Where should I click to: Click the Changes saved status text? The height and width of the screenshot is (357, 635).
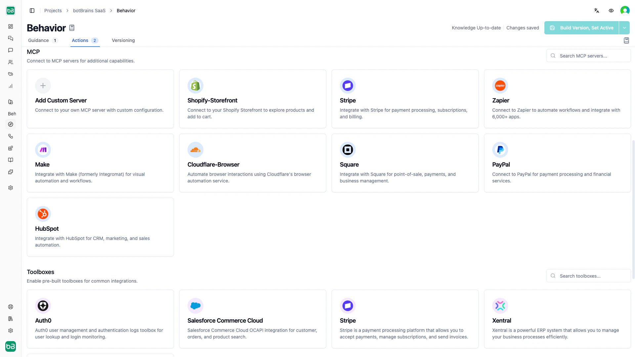pos(523,28)
